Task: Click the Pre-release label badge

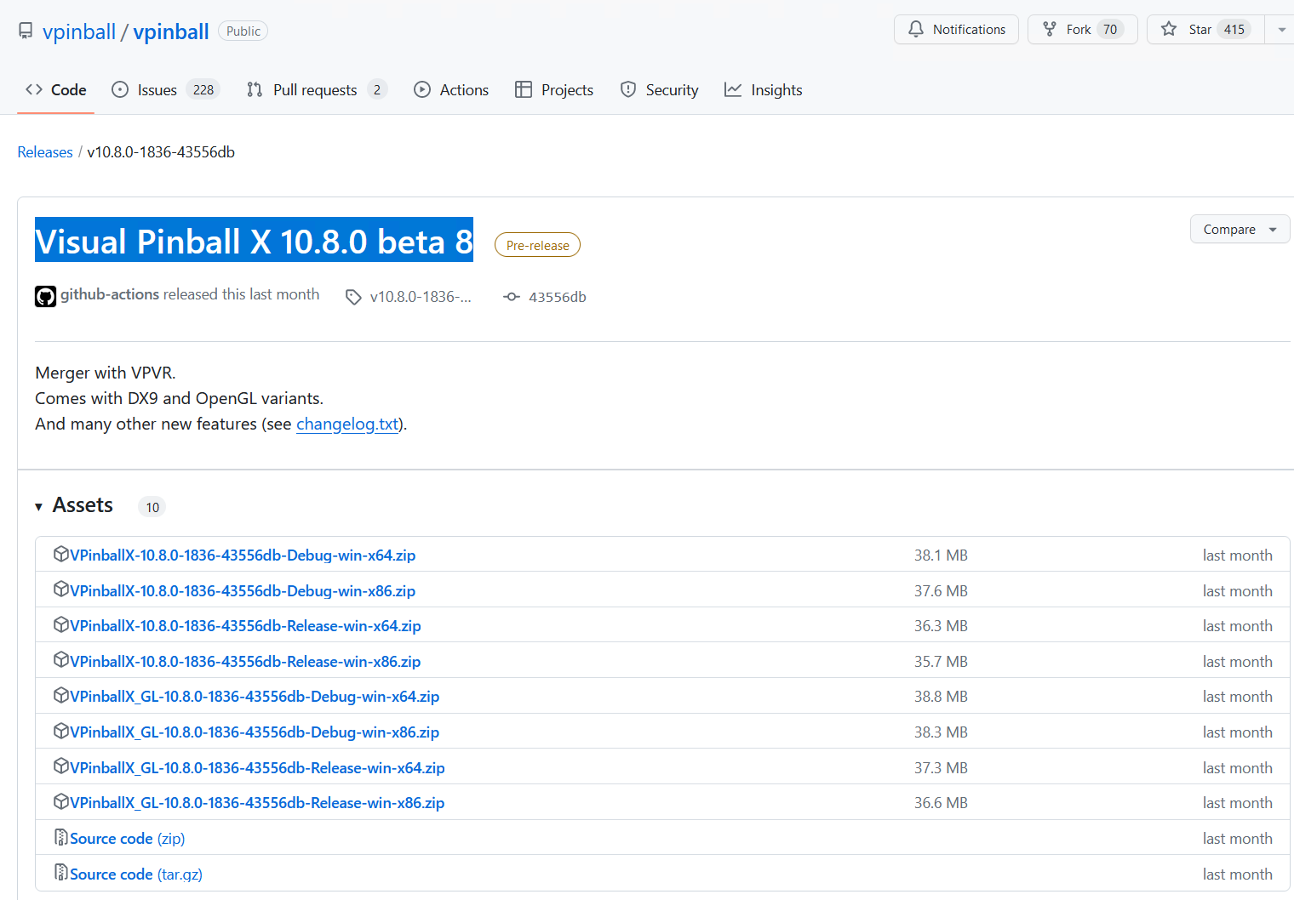Action: [x=537, y=245]
